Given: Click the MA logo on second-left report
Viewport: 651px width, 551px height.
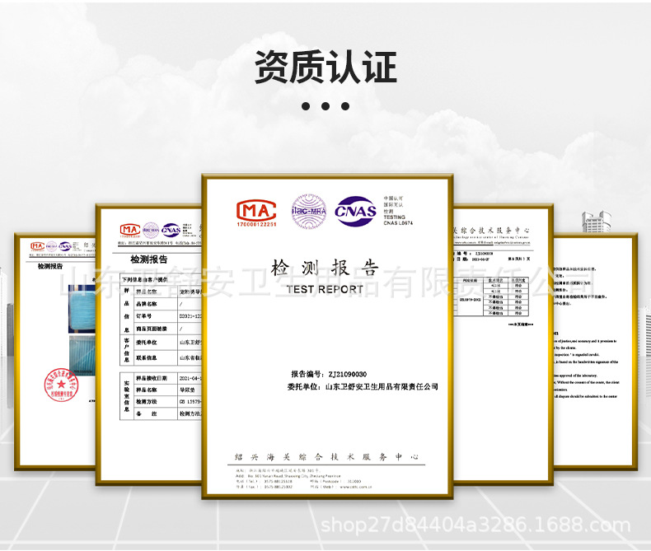Looking at the screenshot, I should (x=130, y=230).
